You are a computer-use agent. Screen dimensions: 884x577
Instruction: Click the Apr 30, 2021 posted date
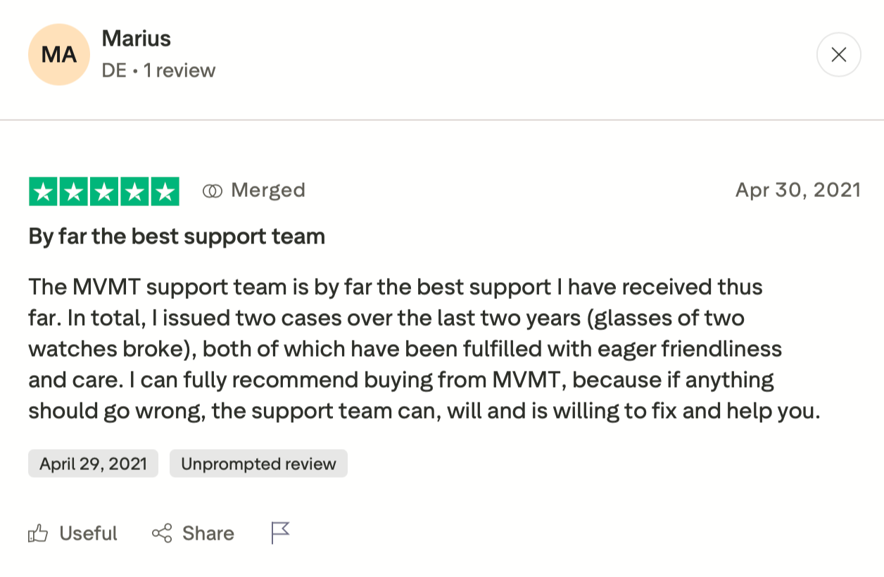click(797, 190)
